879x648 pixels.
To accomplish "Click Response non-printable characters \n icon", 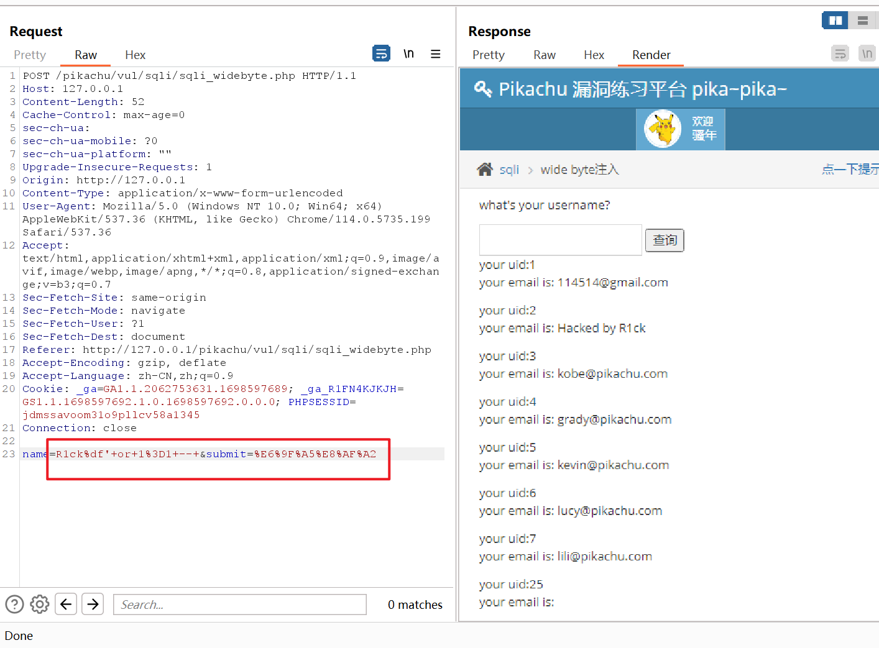I will pos(867,54).
